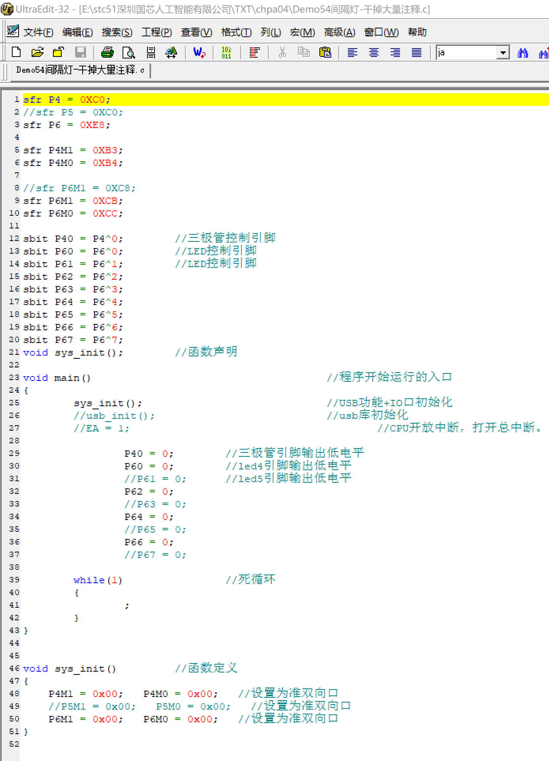Click the comment '//程序开始运行的入口'
The width and height of the screenshot is (549, 761).
(390, 377)
